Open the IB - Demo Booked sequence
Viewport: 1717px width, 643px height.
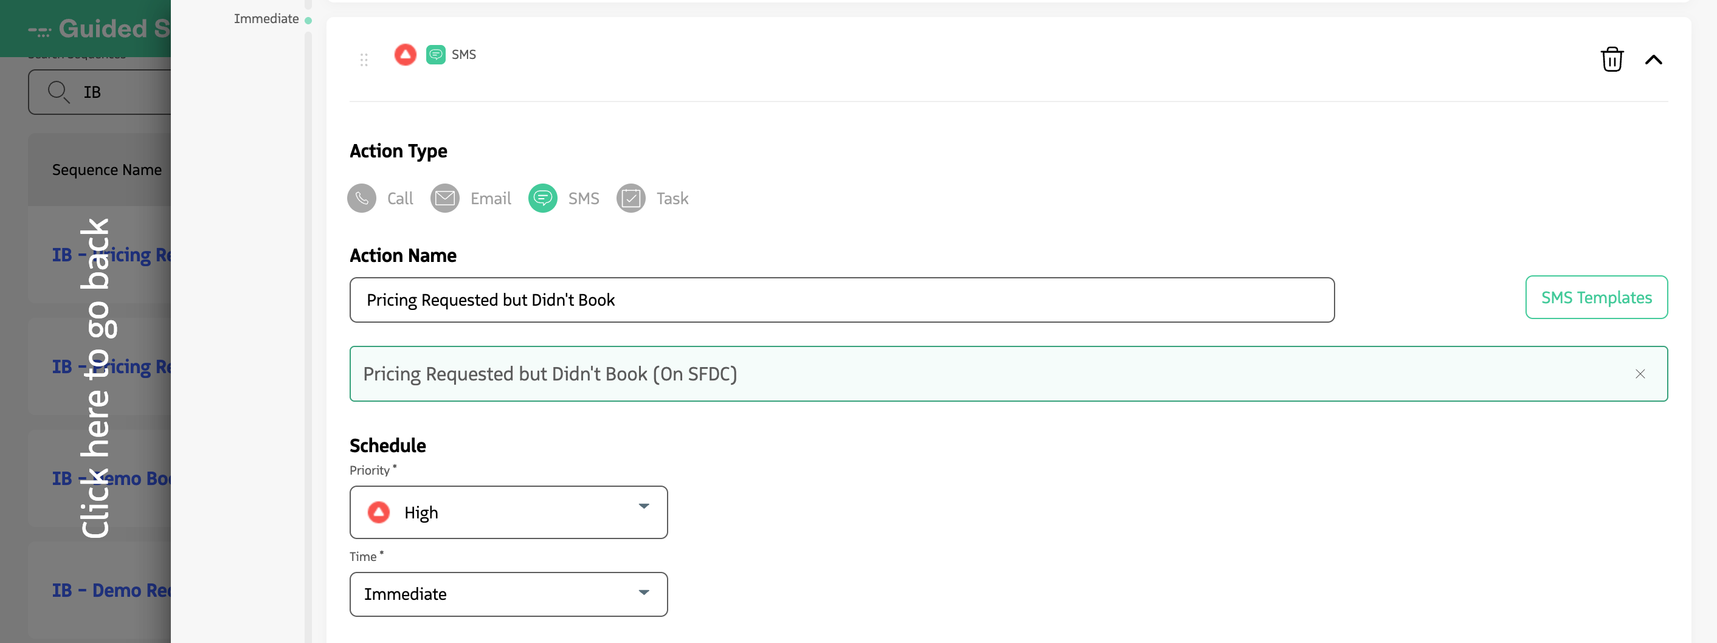113,478
